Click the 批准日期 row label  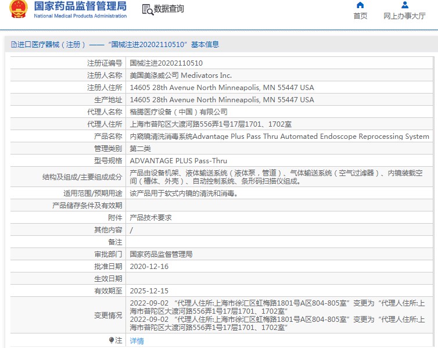point(108,267)
